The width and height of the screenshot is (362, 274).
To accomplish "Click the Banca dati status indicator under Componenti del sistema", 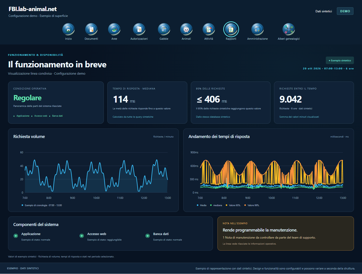I will 148,236.
